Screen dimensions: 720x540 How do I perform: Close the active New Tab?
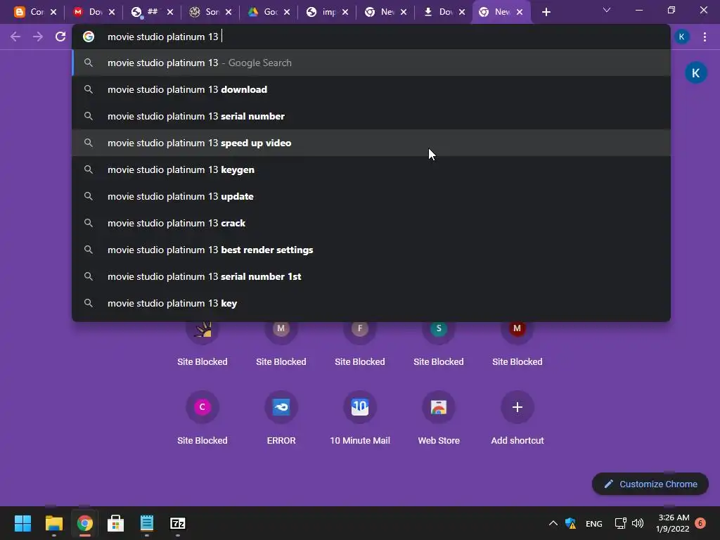coord(520,13)
